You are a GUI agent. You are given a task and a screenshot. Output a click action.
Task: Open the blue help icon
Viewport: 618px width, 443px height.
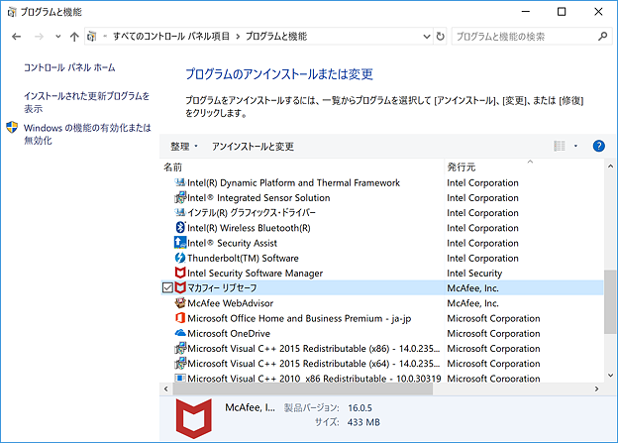click(598, 146)
